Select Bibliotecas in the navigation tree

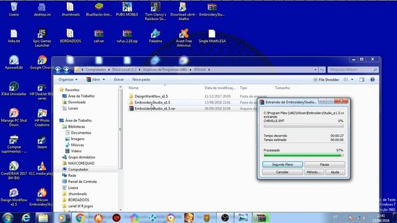[x=76, y=126]
